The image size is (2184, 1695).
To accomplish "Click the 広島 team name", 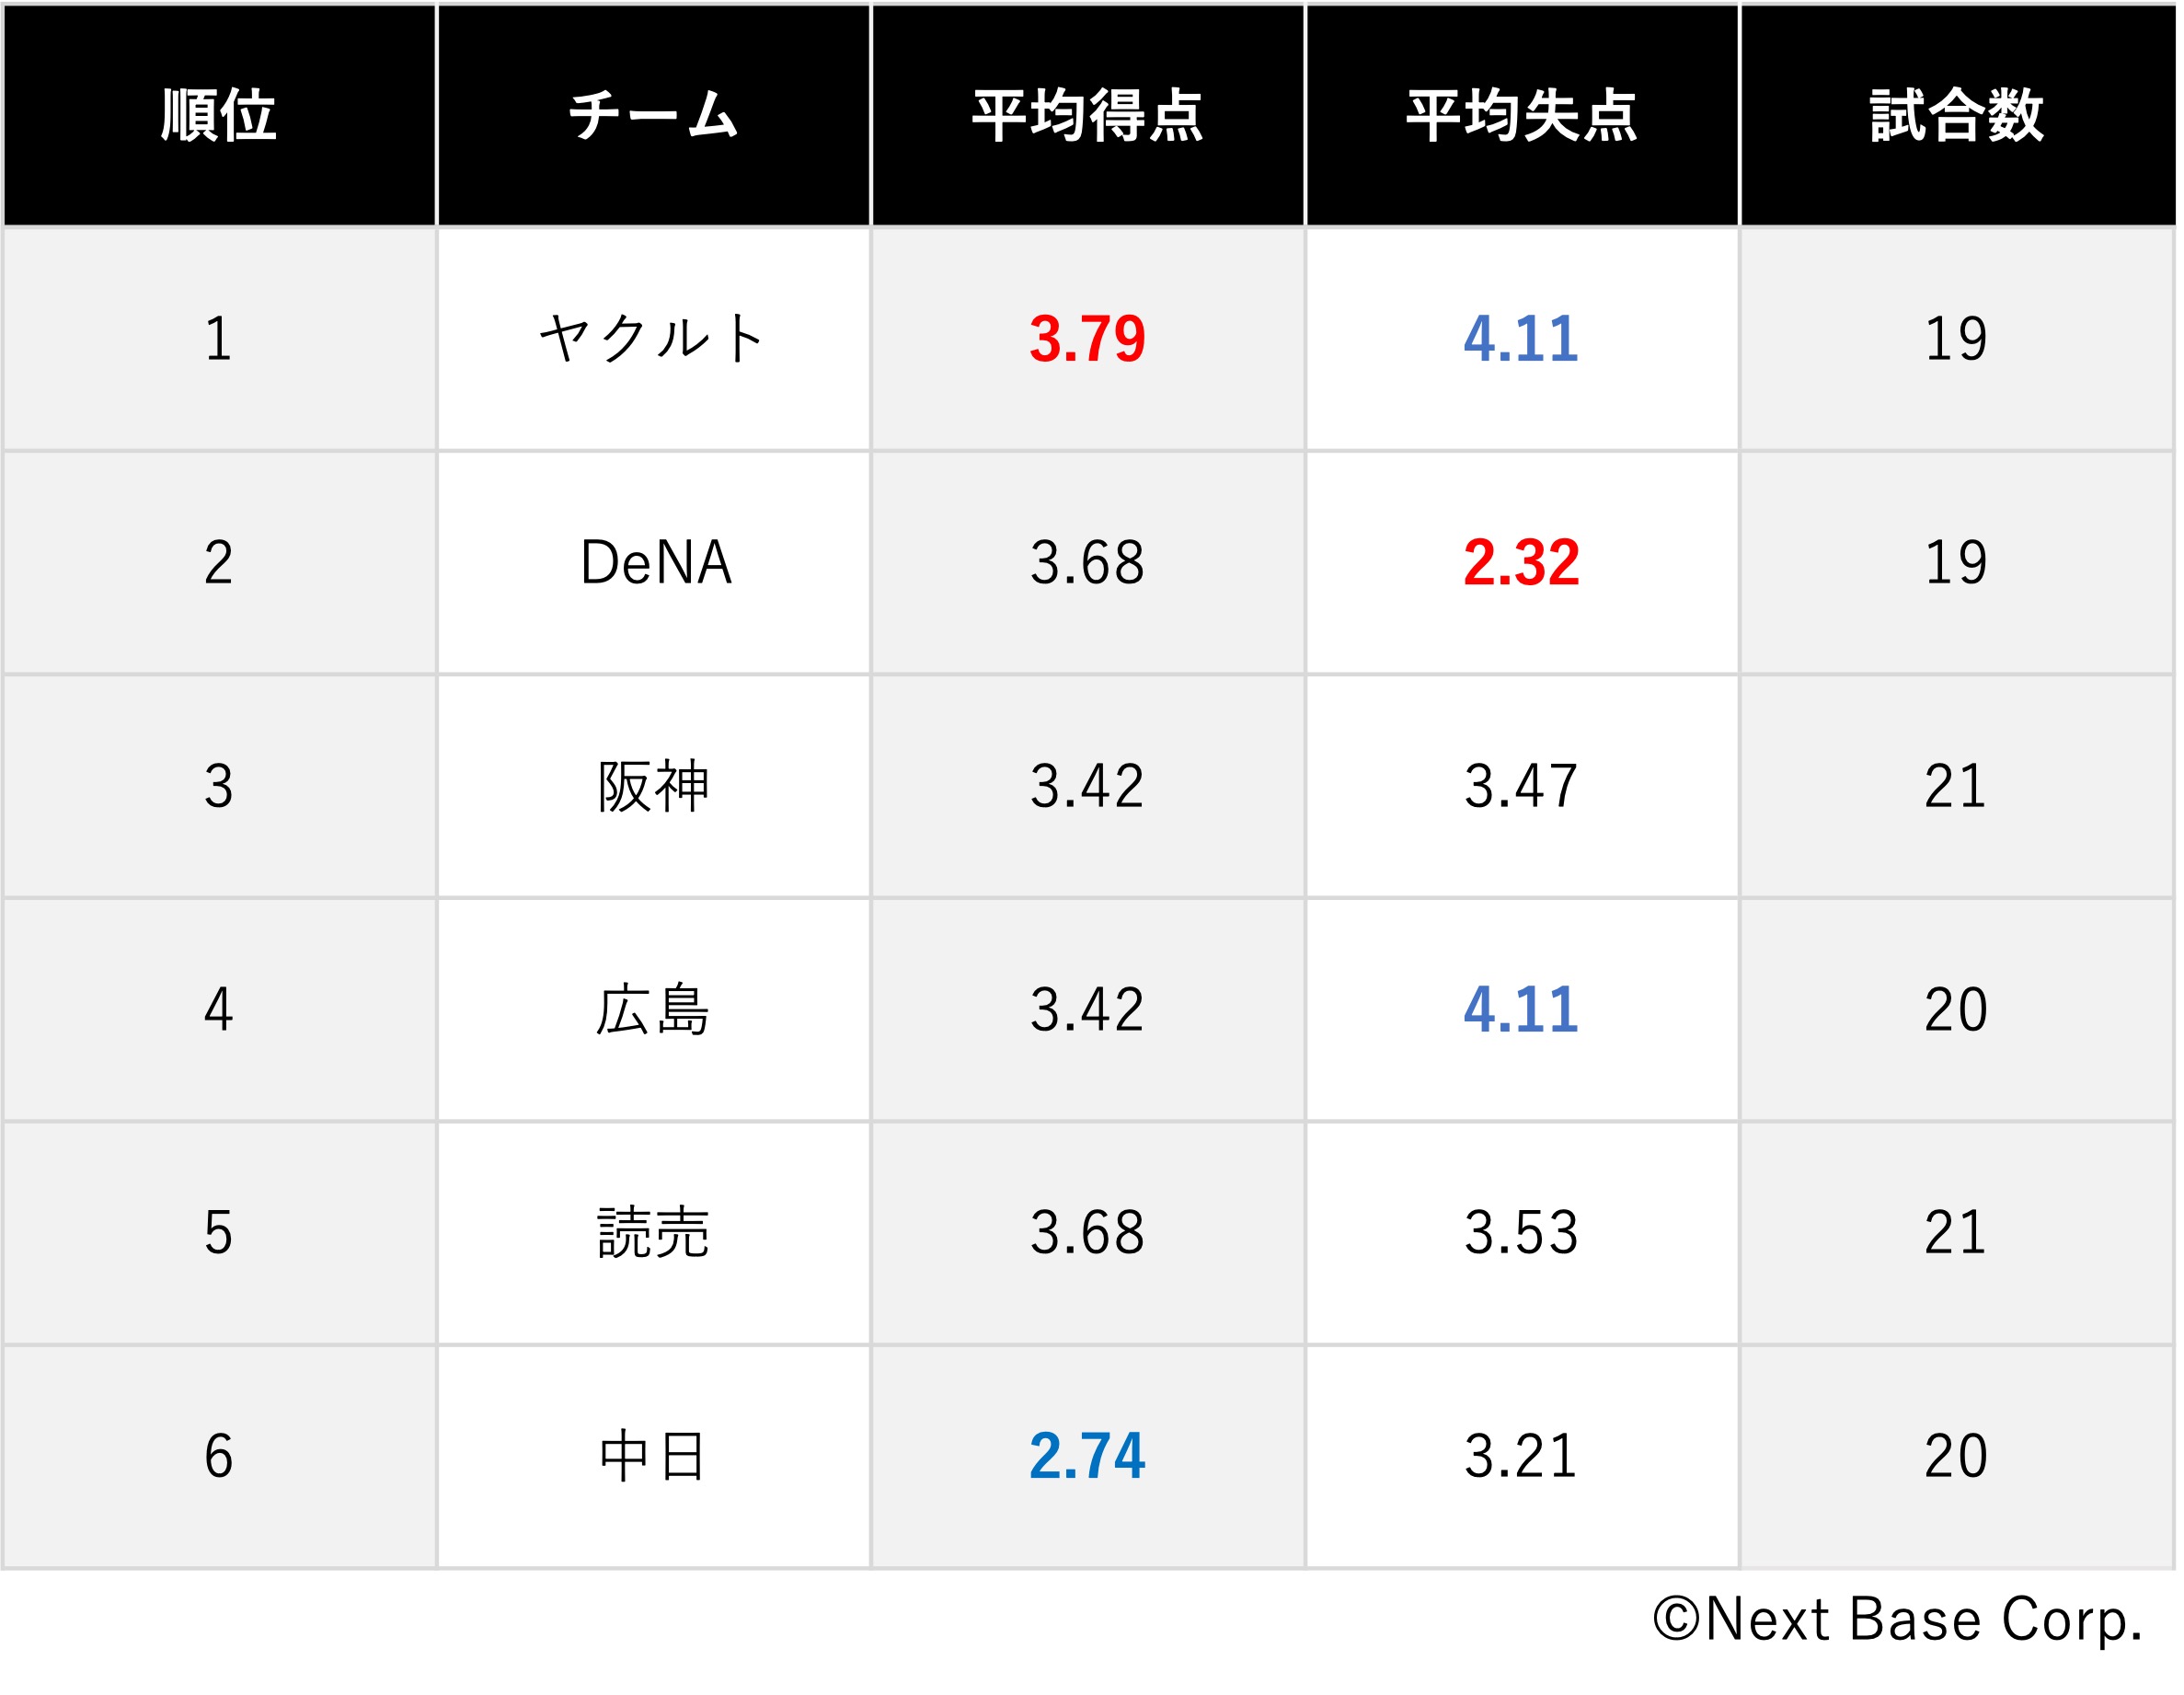I will [x=653, y=1009].
